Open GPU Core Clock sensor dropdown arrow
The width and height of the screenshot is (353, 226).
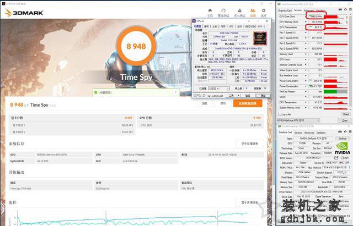(x=306, y=16)
